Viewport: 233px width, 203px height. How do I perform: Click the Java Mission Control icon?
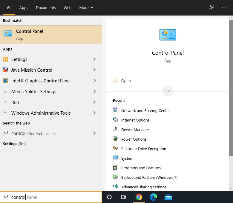coord(5,70)
